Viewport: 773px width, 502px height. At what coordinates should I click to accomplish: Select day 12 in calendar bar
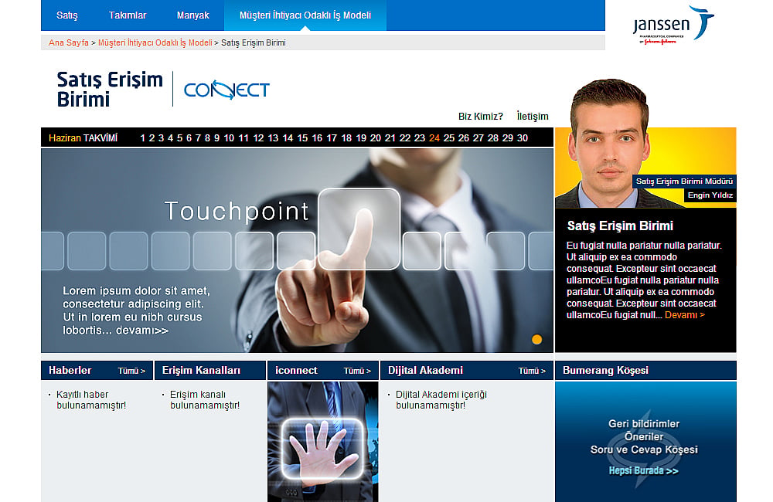(x=258, y=138)
